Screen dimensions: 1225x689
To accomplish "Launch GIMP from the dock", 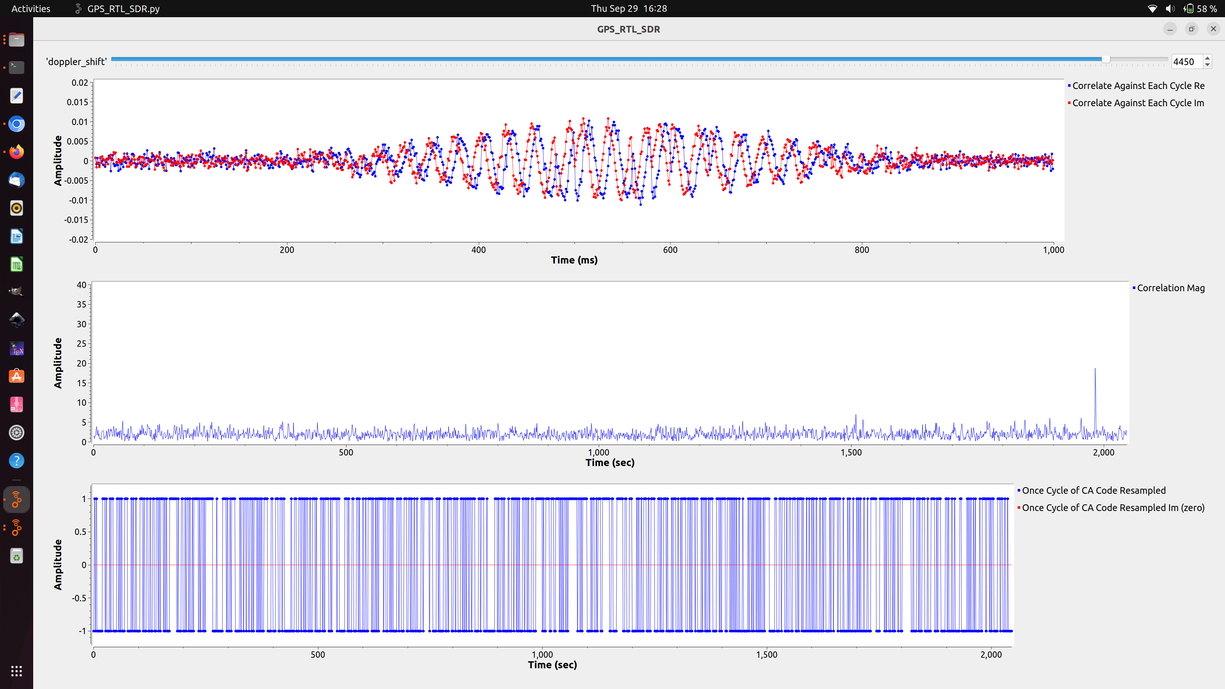I will point(17,292).
